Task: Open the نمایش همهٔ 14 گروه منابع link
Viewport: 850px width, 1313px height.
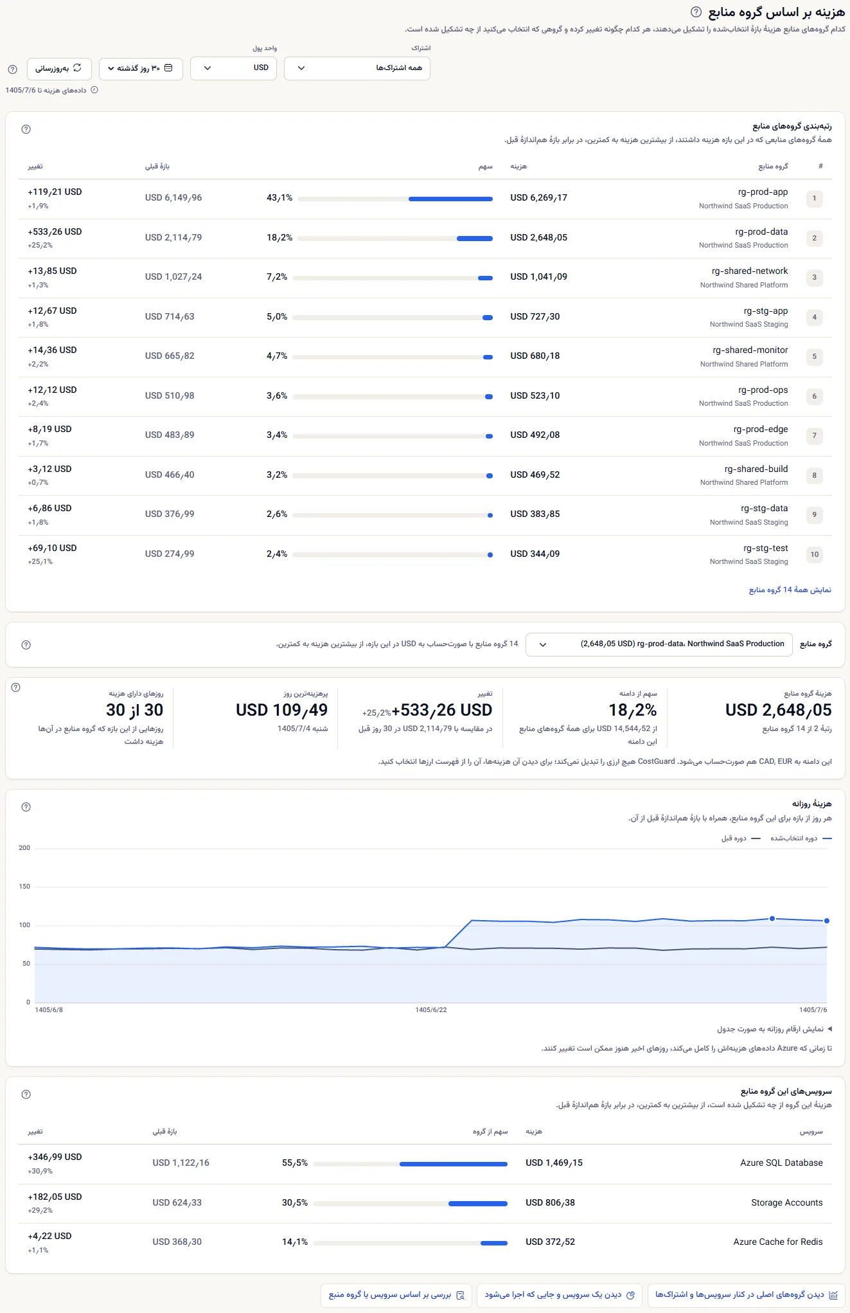Action: click(x=790, y=590)
